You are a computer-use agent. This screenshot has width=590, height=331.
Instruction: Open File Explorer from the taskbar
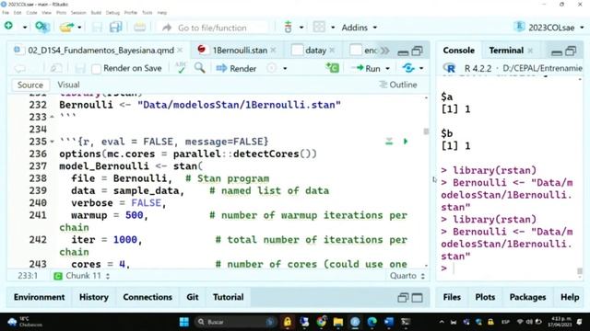pos(338,322)
